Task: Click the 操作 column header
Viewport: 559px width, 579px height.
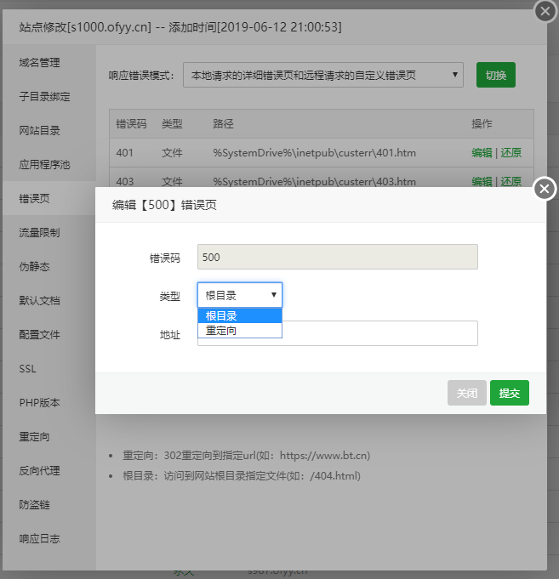Action: (x=482, y=123)
